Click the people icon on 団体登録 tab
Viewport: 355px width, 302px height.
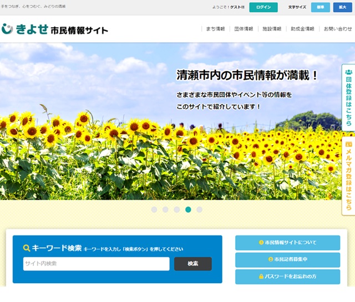(x=348, y=73)
